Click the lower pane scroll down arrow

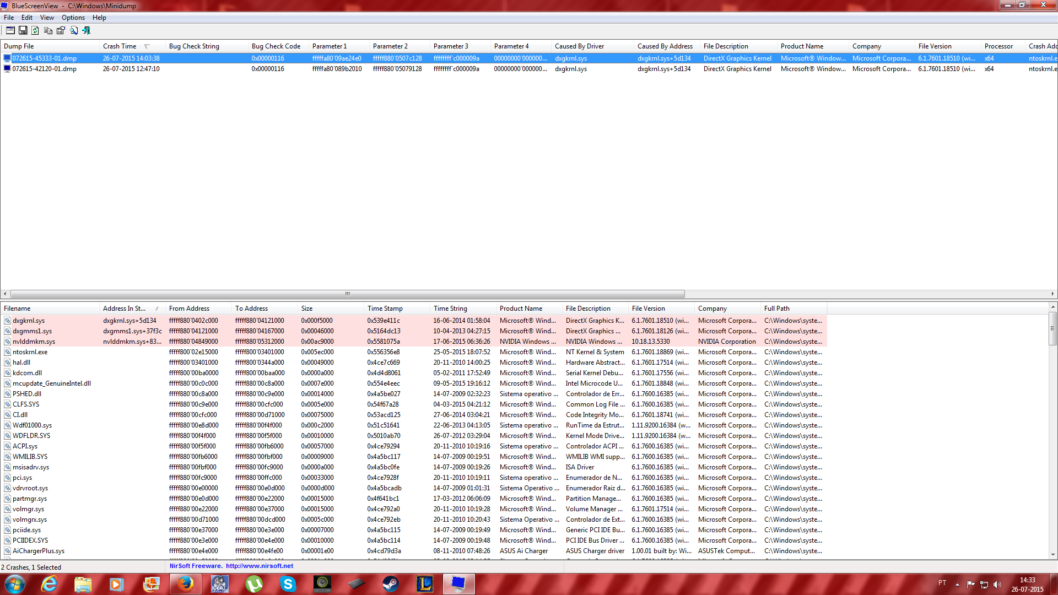tap(1052, 554)
